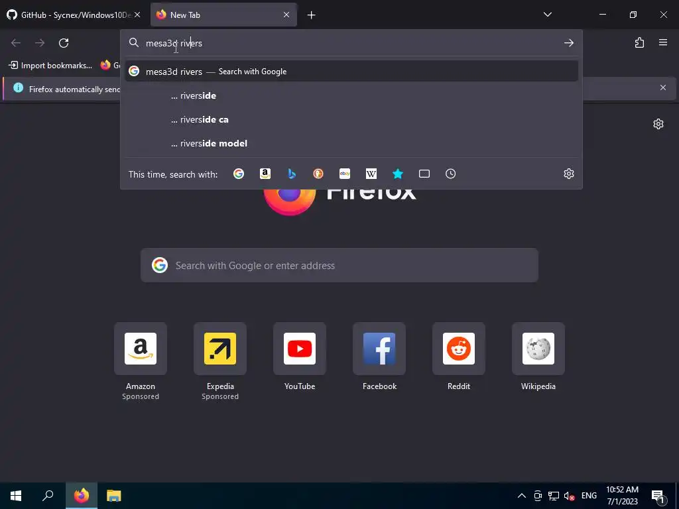Select 'mesa3d rivers' Search with Google suggestion
This screenshot has height=509, width=679.
[x=351, y=72]
